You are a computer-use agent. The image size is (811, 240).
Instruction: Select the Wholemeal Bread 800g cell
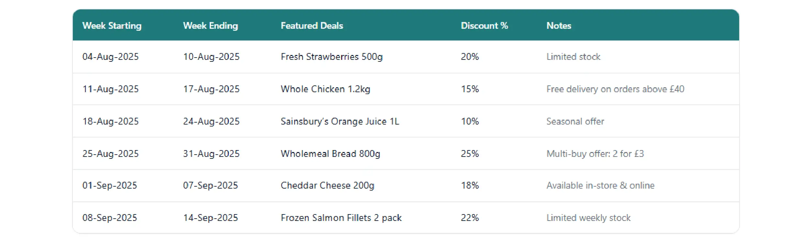[x=330, y=154]
